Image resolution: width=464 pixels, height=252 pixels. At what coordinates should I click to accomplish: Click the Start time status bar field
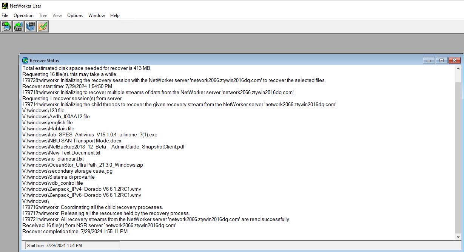pos(72,246)
